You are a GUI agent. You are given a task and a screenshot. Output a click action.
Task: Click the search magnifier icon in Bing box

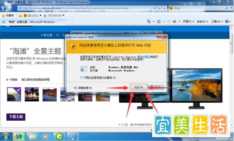click(227, 8)
